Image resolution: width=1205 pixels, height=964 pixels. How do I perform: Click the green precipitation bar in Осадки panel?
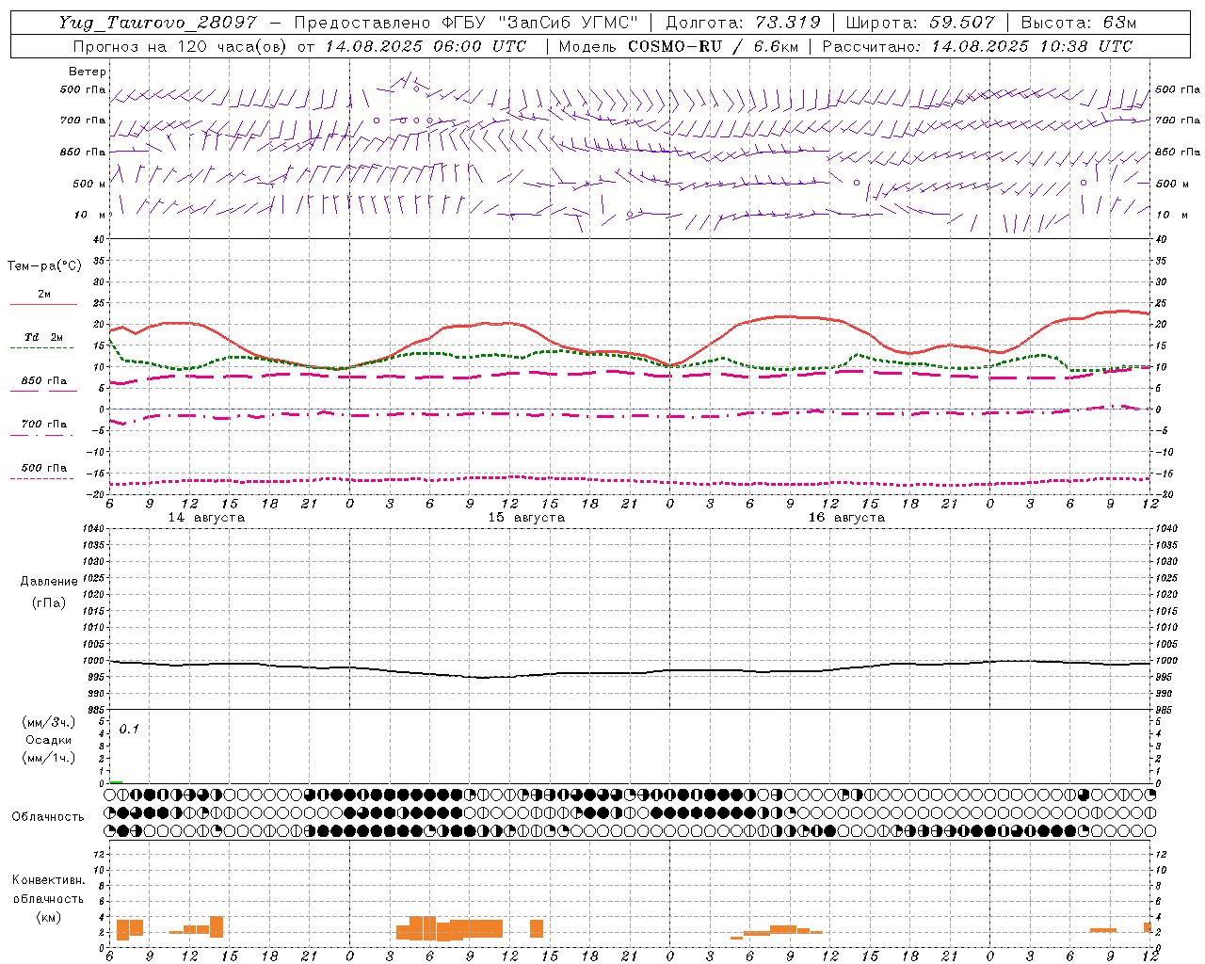(x=117, y=781)
